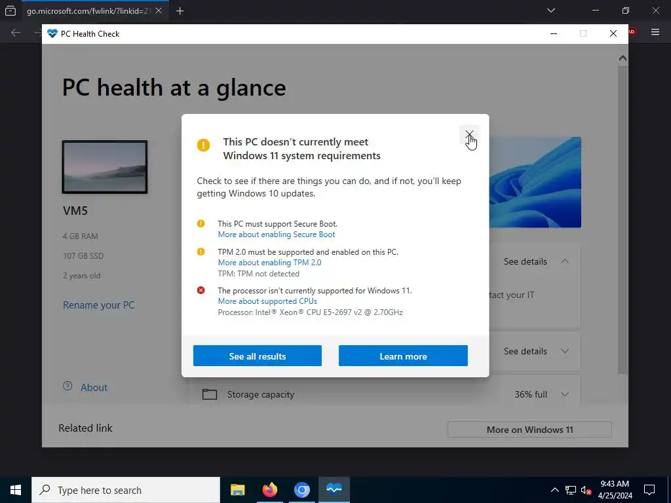Click the See all results button
Viewport: 671px width, 503px height.
tap(257, 356)
